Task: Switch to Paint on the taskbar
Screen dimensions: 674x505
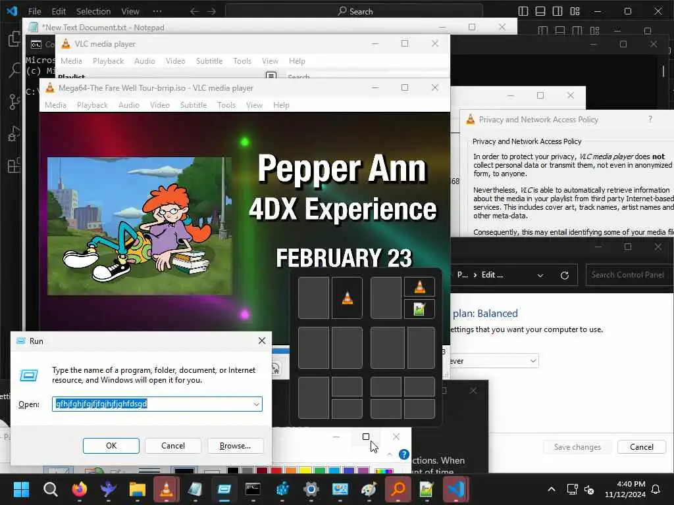Action: tap(369, 489)
